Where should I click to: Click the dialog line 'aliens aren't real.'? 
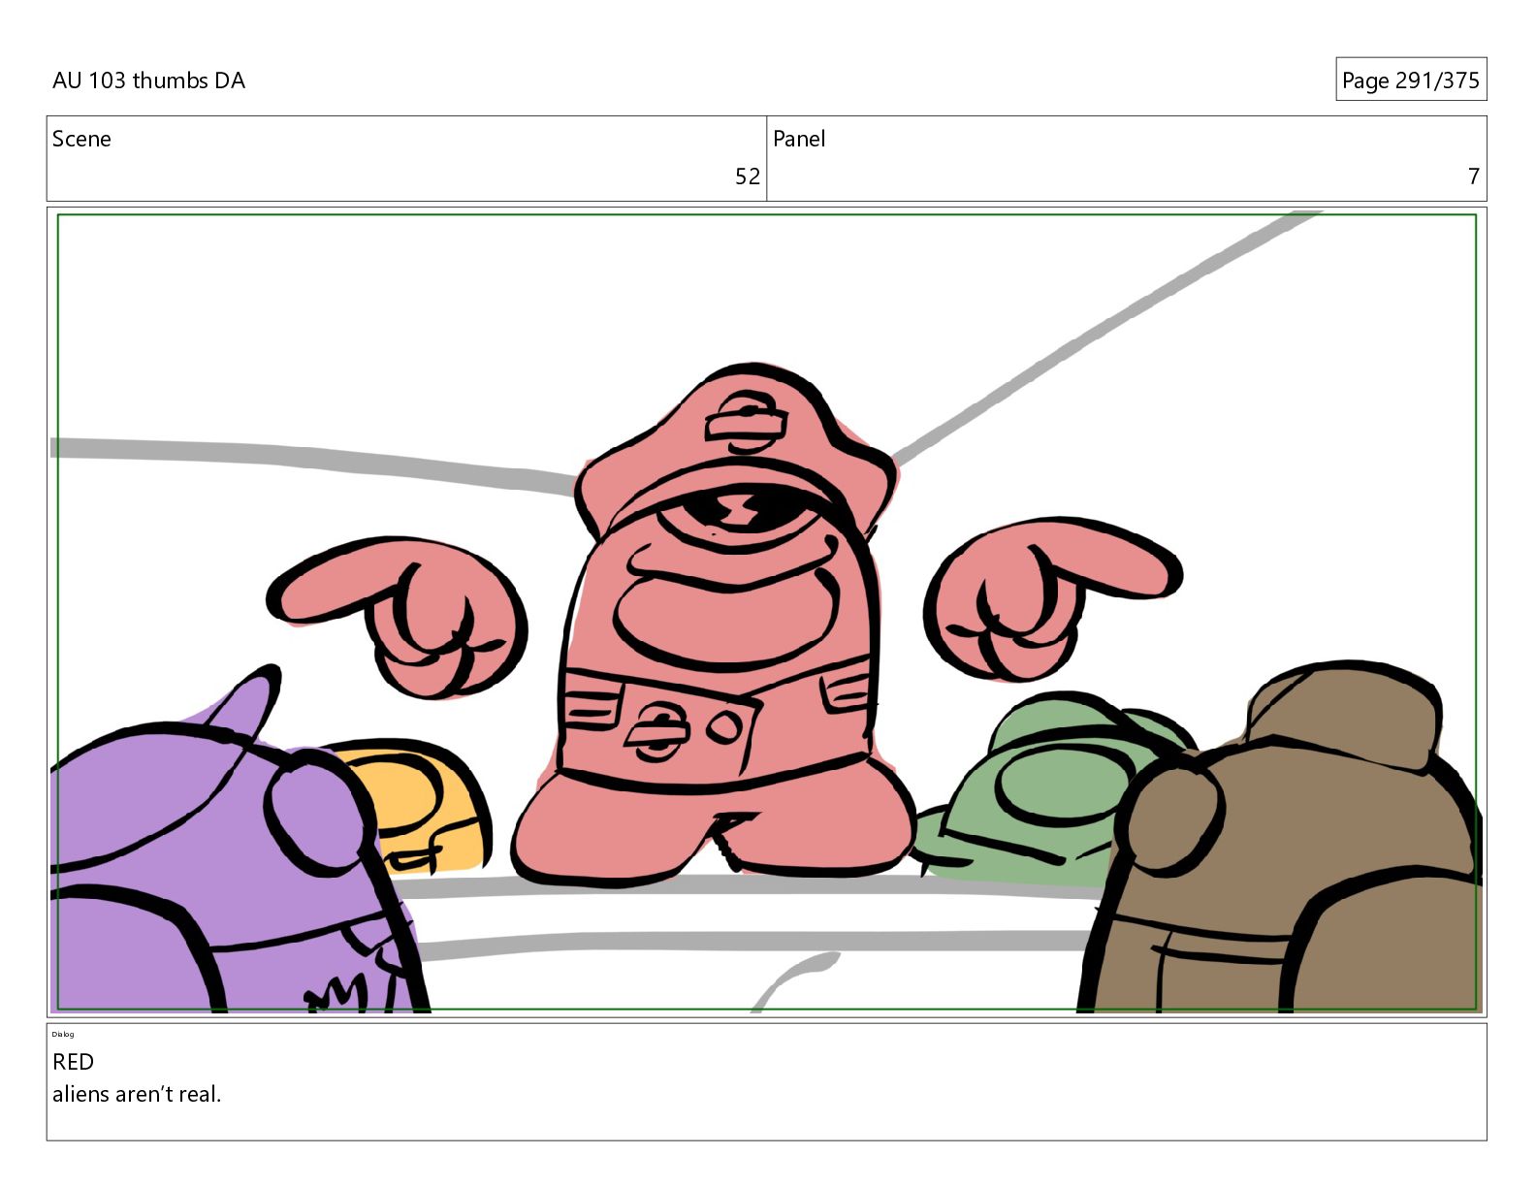pyautogui.click(x=137, y=1094)
